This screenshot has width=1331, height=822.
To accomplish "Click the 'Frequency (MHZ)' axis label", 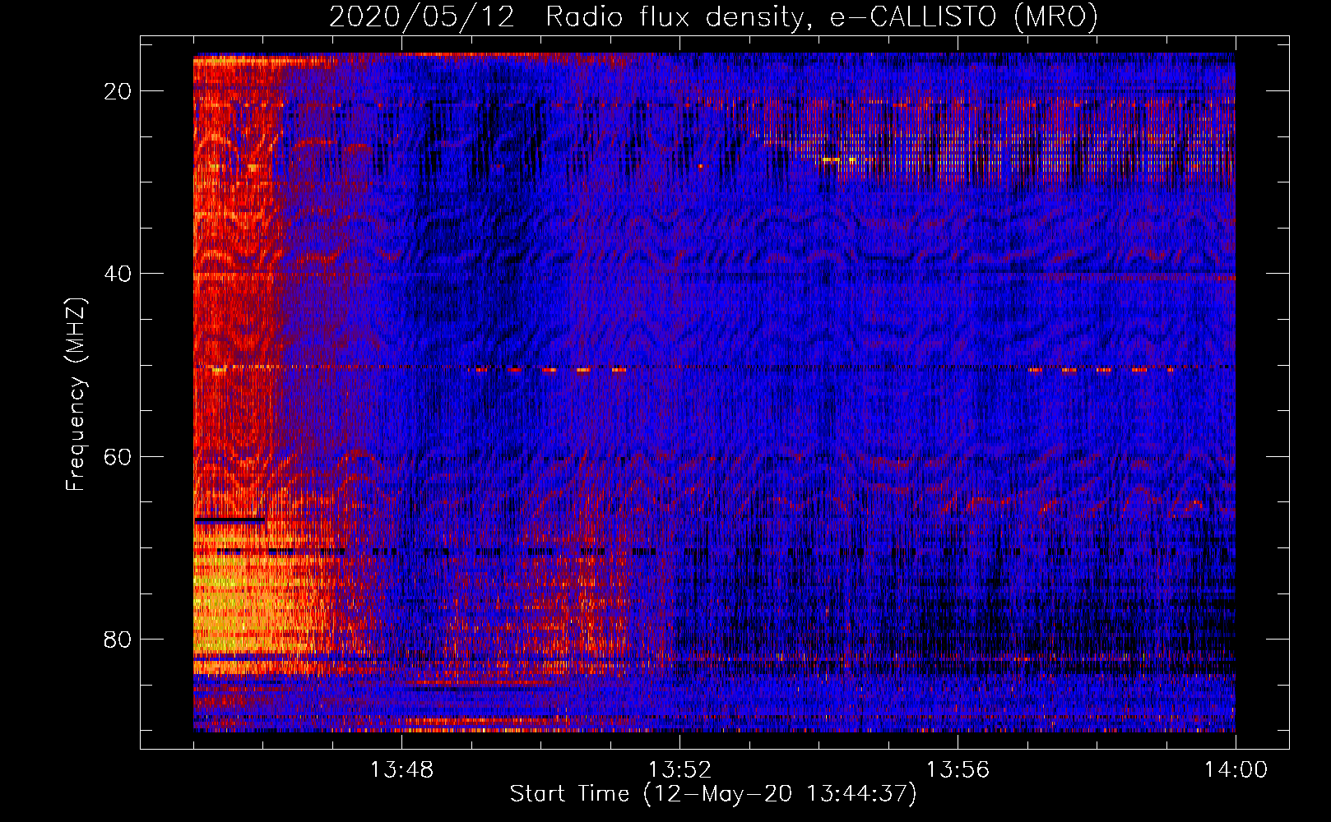I will pos(76,395).
